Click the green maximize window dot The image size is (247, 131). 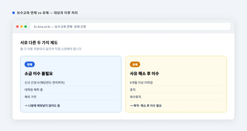(26, 27)
